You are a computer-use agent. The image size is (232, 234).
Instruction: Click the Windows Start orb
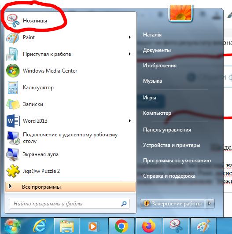(12, 226)
